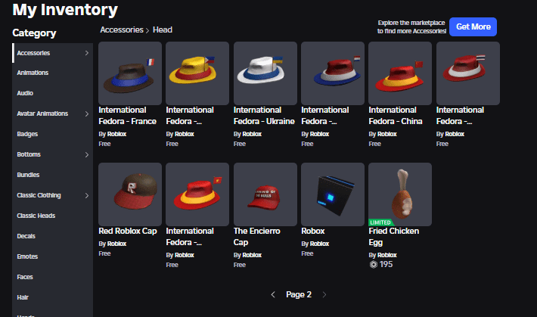
Task: Click Head in the breadcrumb
Action: pyautogui.click(x=163, y=30)
